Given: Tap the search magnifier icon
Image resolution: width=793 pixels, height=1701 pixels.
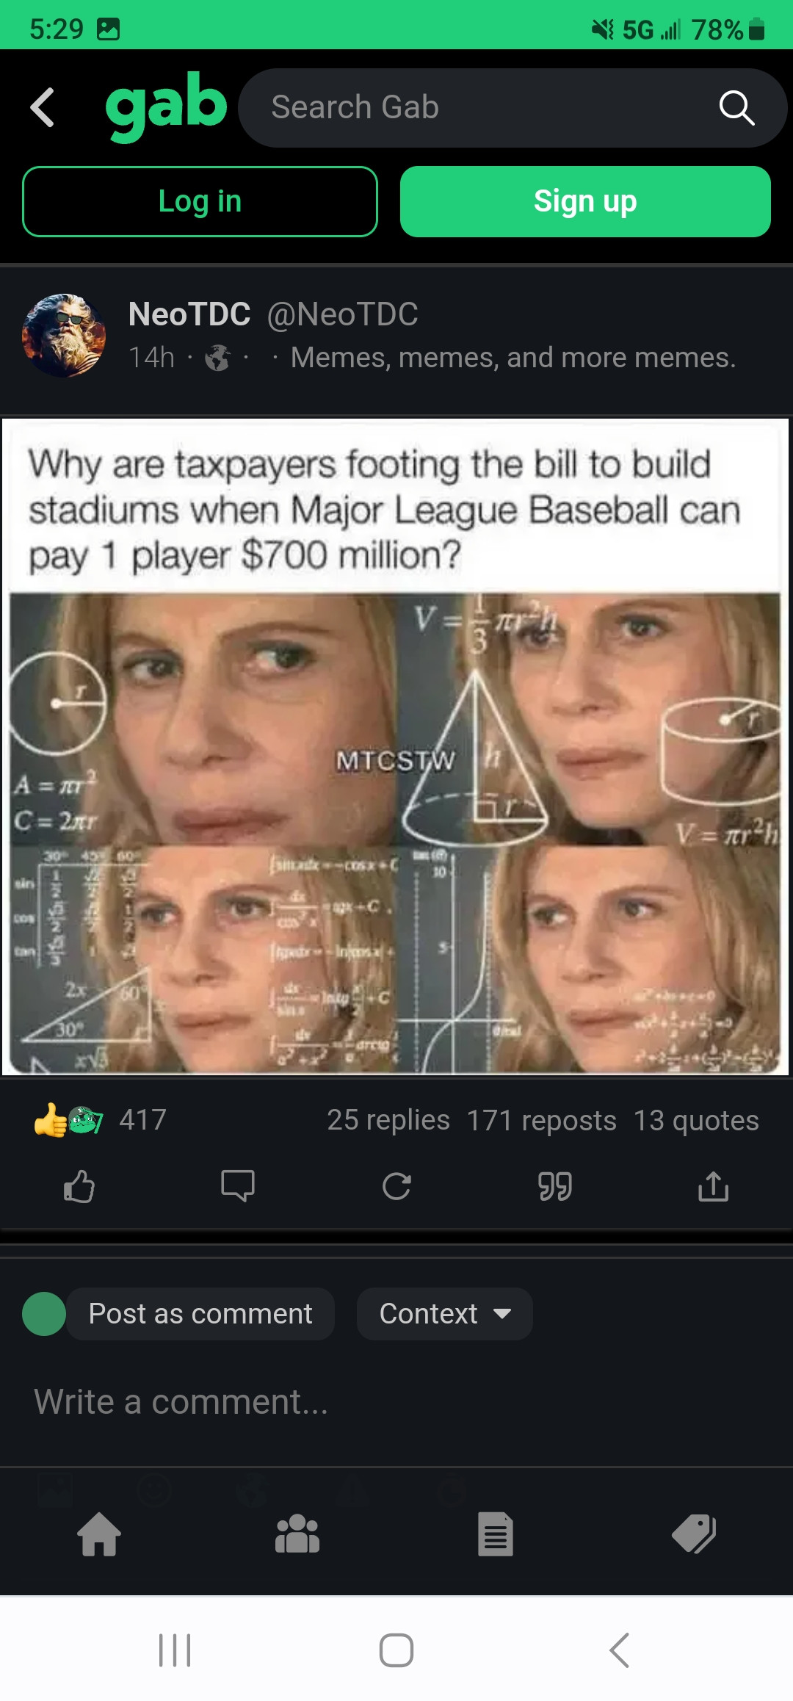Looking at the screenshot, I should (x=736, y=108).
